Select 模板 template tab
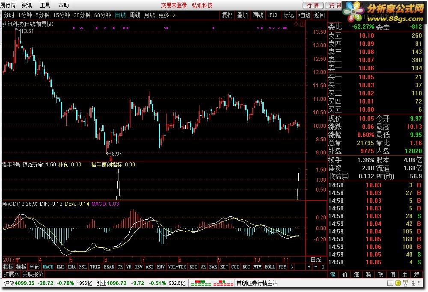The image size is (428, 292). tap(21, 267)
